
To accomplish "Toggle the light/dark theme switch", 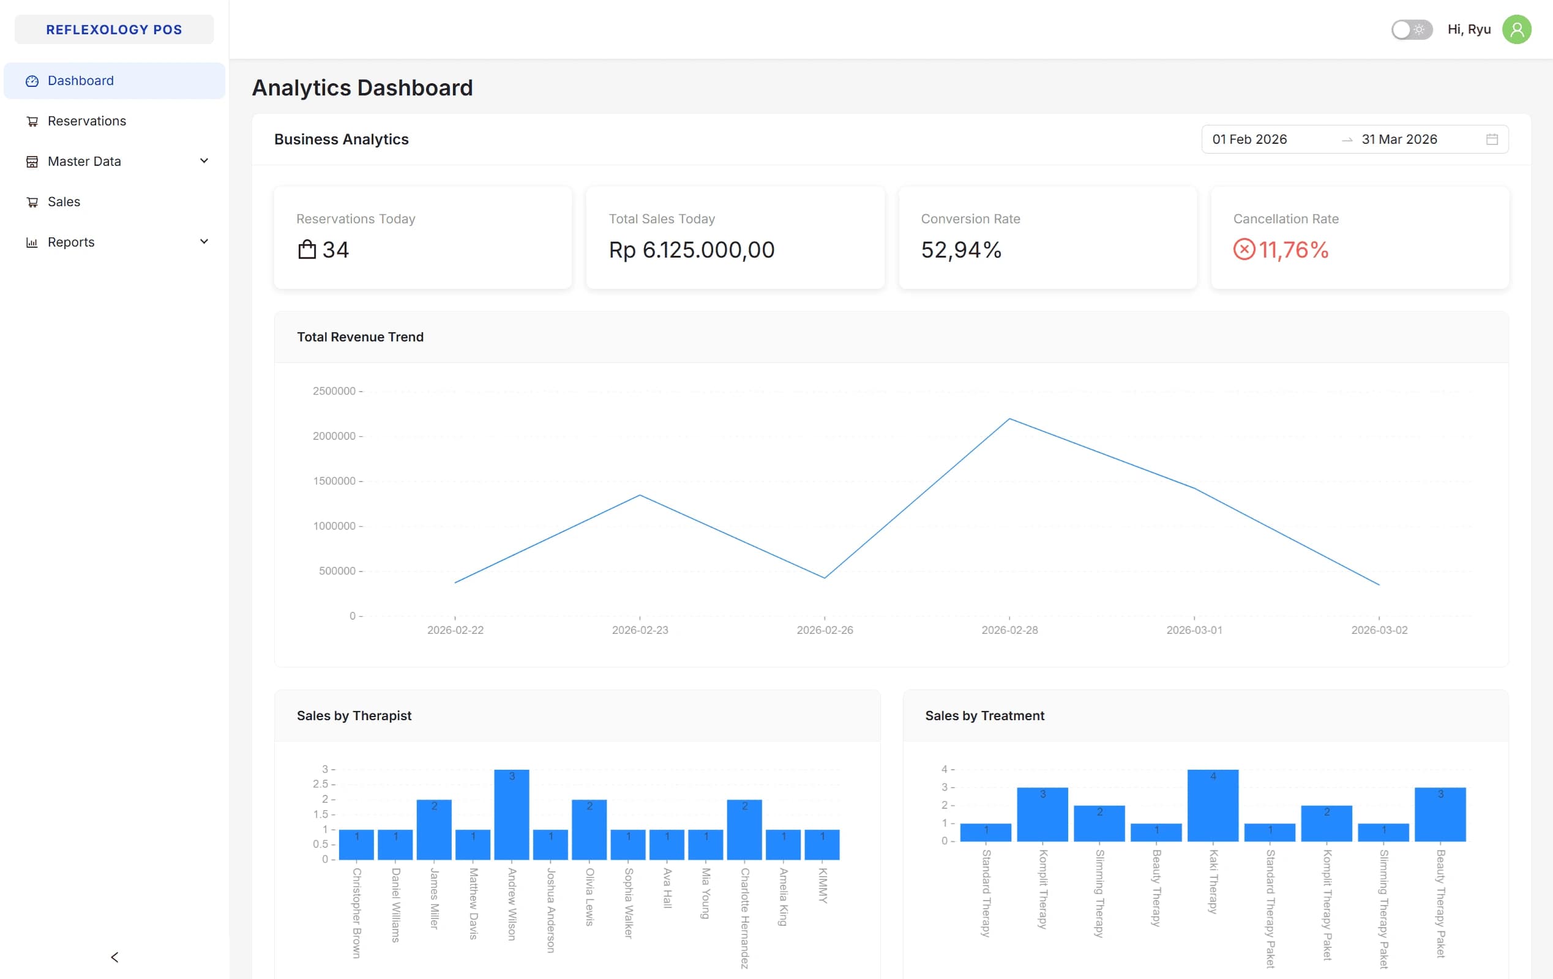I will [1411, 29].
